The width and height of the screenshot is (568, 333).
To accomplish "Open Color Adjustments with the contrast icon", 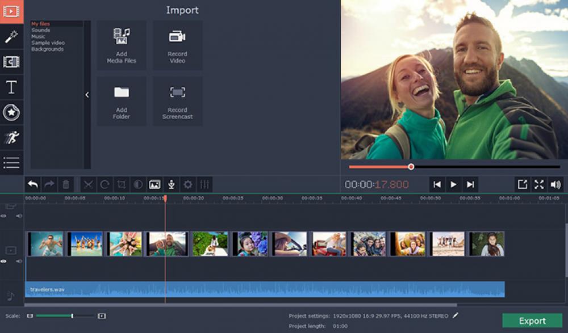I will (x=138, y=184).
